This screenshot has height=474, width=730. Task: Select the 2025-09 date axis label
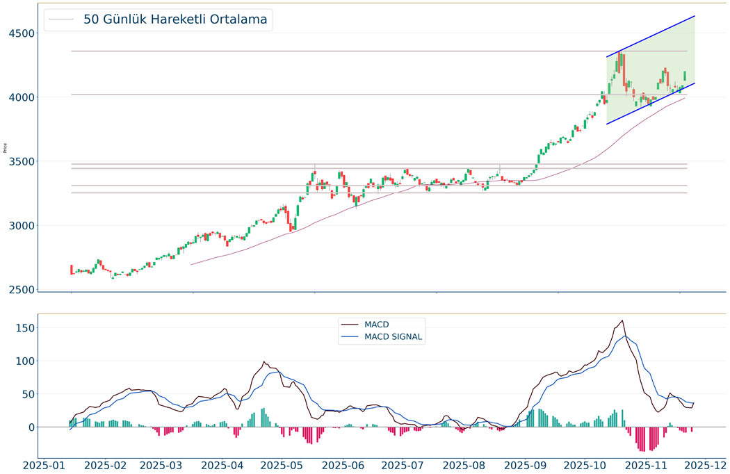point(526,464)
